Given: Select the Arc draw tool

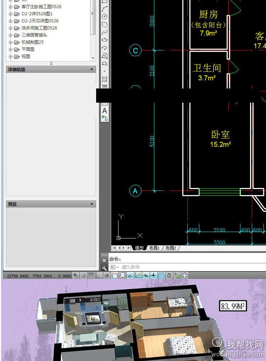Looking at the screenshot, I should coord(105,9).
